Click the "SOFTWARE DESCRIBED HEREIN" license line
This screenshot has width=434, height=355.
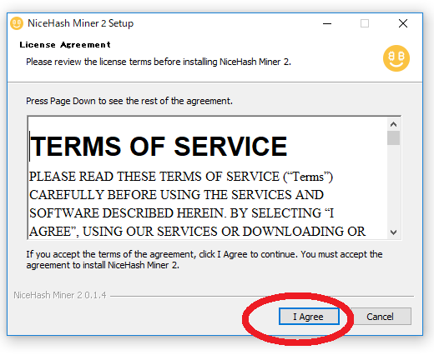point(181,213)
